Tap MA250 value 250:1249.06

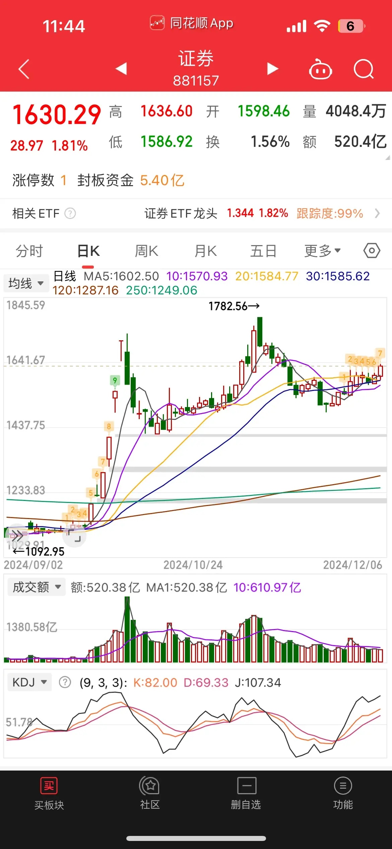point(161,290)
